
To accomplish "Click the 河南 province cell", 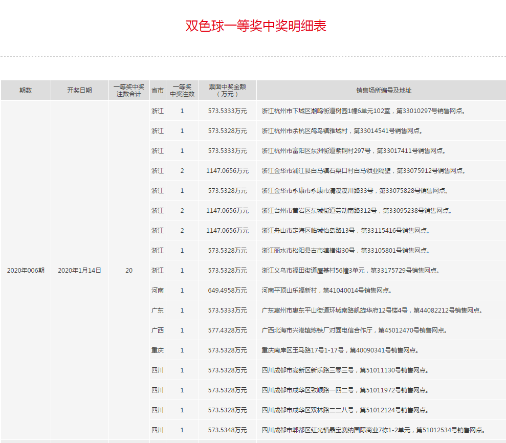I will [158, 290].
